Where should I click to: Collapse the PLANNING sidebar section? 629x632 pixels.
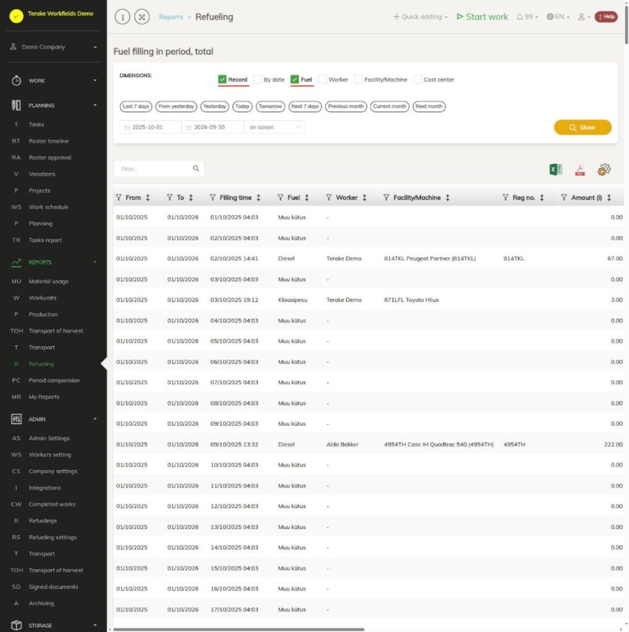(54, 106)
